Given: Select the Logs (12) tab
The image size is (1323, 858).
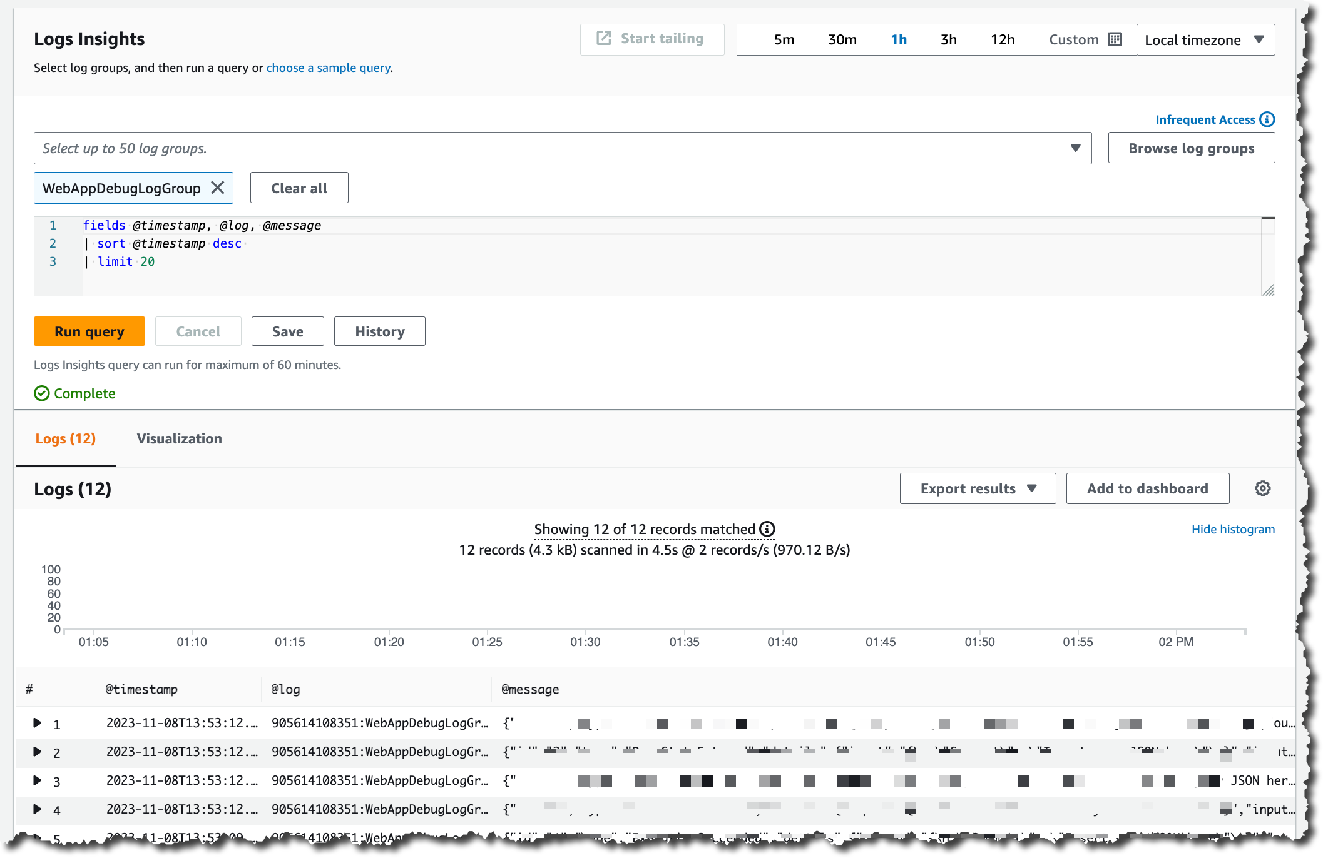Looking at the screenshot, I should pyautogui.click(x=66, y=438).
